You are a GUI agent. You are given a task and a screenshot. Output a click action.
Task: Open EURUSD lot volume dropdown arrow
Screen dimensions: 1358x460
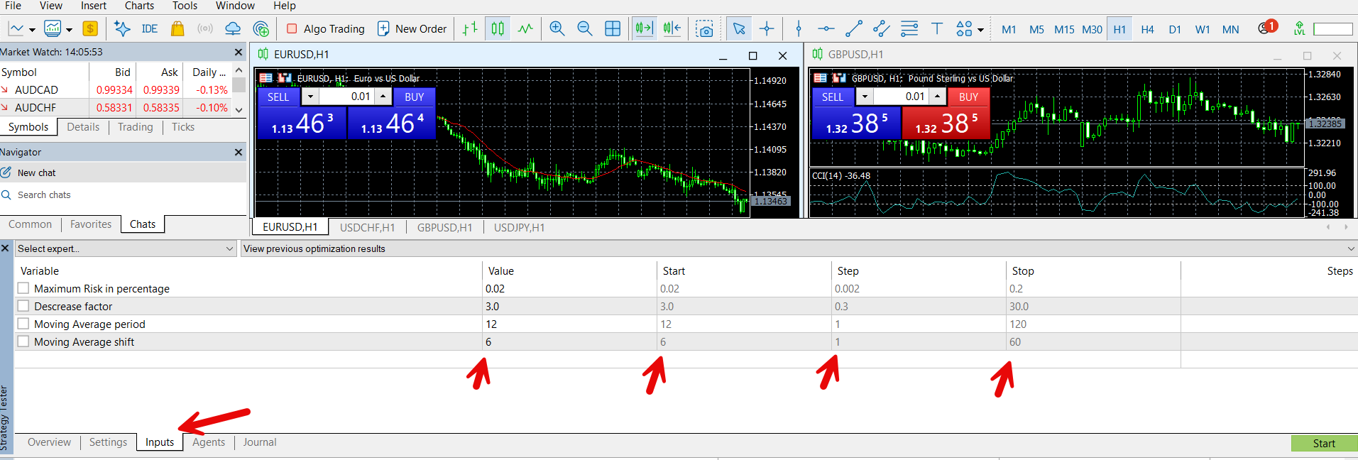[x=310, y=97]
